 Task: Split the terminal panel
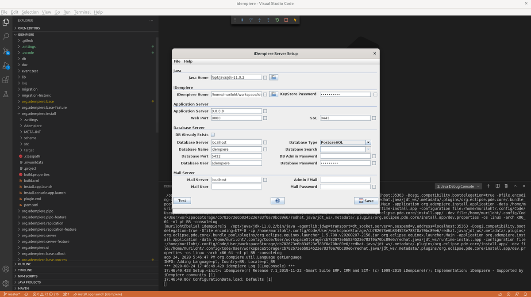[497, 186]
